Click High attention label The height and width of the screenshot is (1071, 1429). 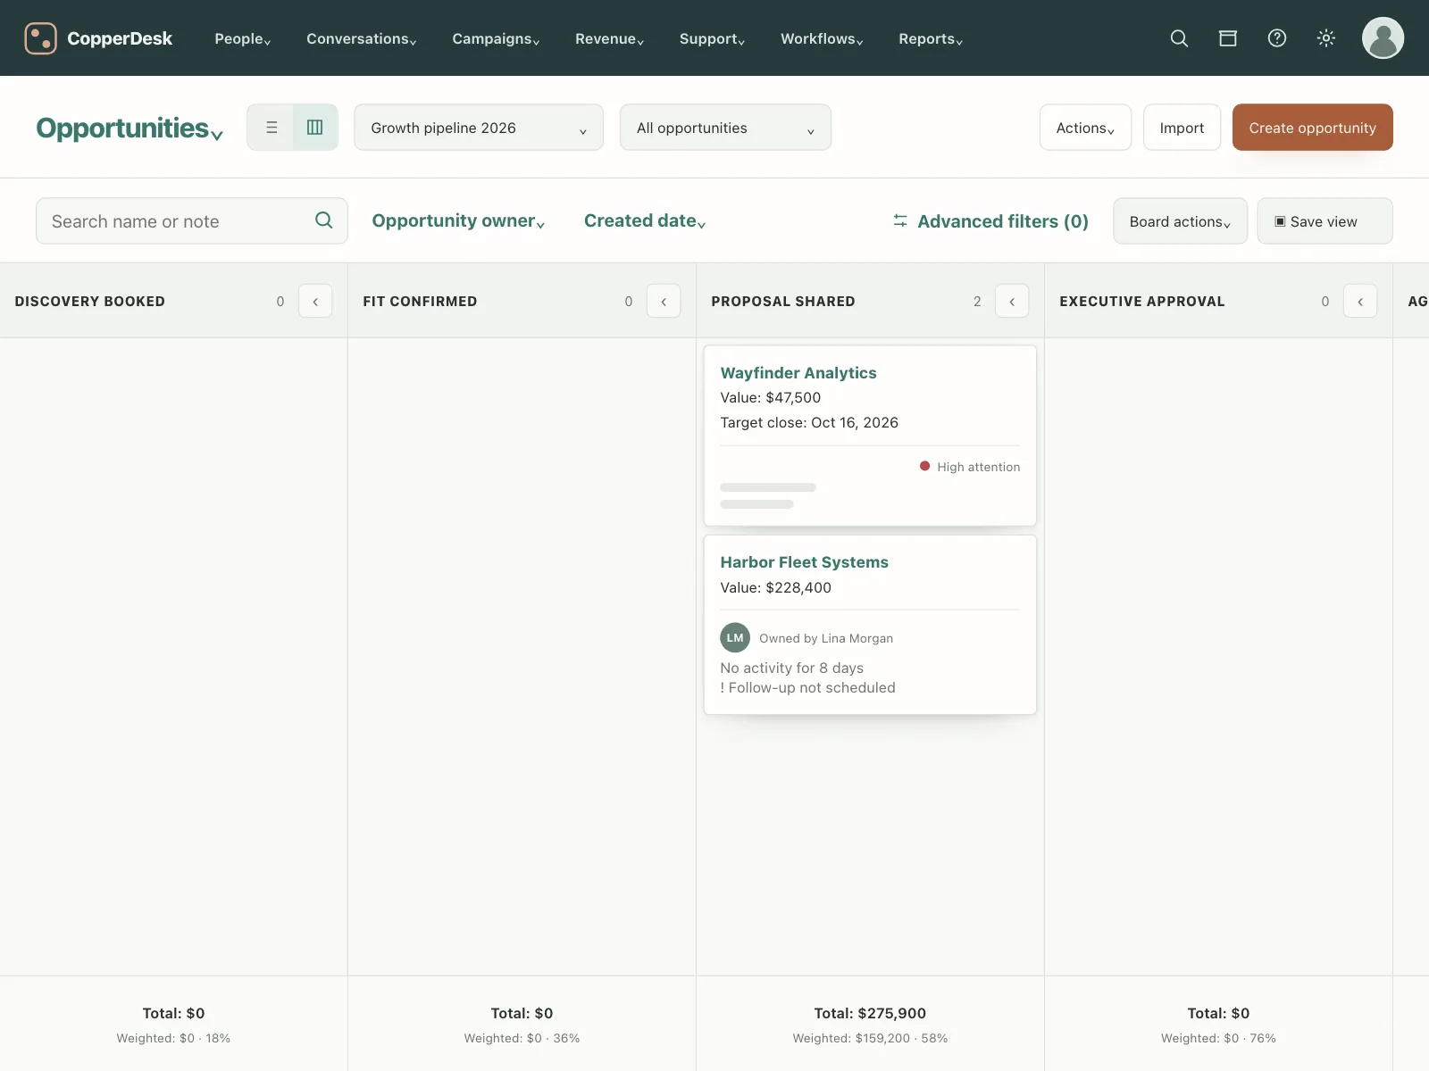(978, 467)
